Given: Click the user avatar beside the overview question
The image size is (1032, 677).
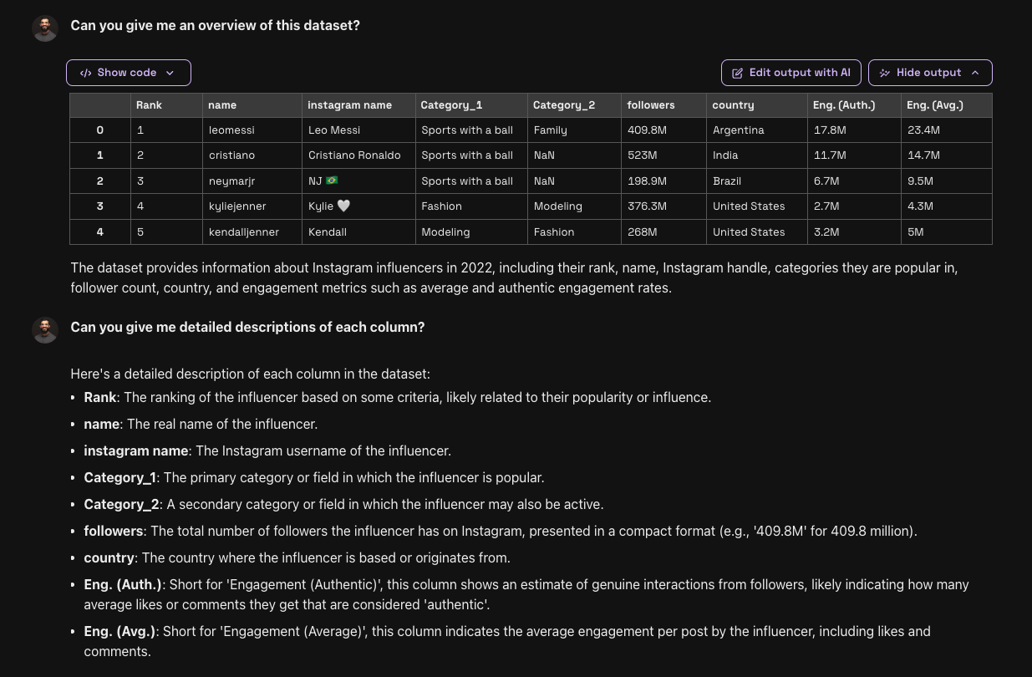Looking at the screenshot, I should [45, 28].
